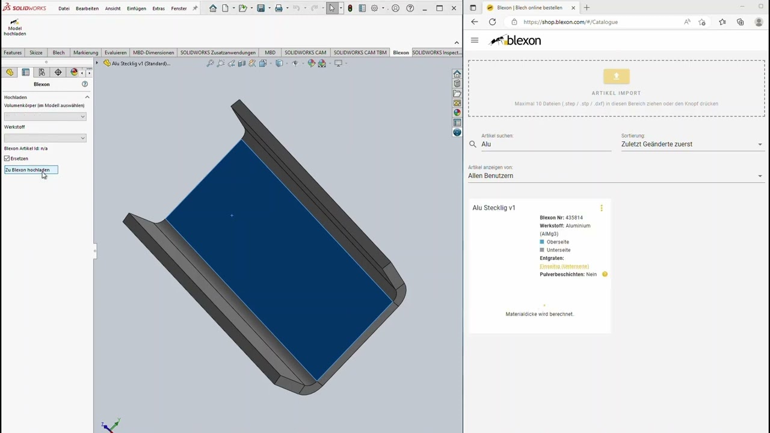Open SolidWorks options gear

[374, 8]
